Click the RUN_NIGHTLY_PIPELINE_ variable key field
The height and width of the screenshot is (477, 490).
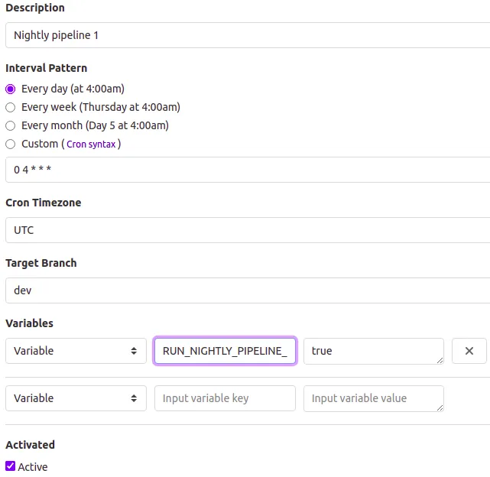coord(225,351)
